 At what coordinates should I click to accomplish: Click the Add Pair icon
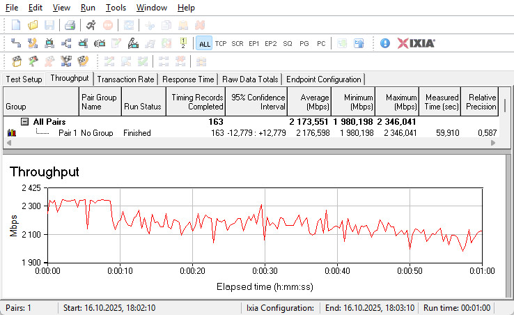point(16,43)
